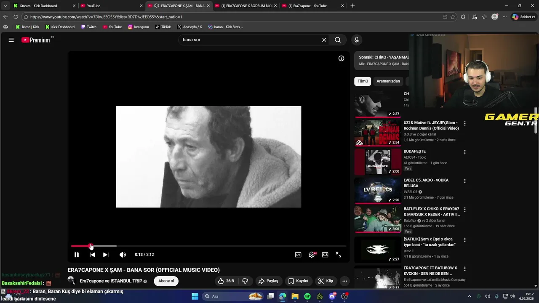This screenshot has height=303, width=539.
Task: Open Copilot Sohbet et button
Action: pyautogui.click(x=523, y=17)
